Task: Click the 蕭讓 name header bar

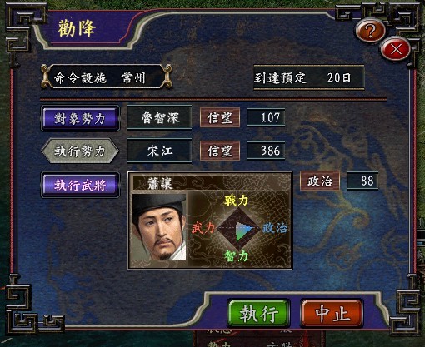Action: [x=211, y=183]
